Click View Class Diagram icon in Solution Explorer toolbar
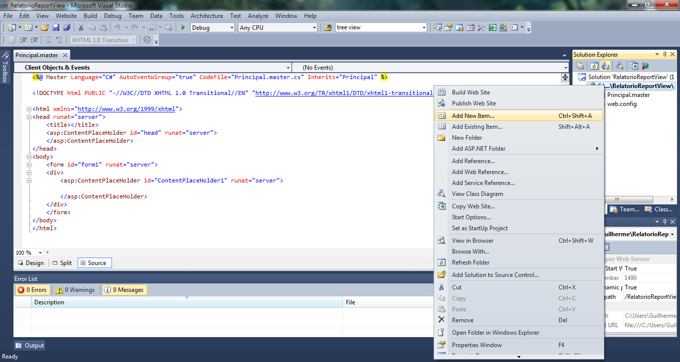This screenshot has height=362, width=680. pyautogui.click(x=620, y=66)
